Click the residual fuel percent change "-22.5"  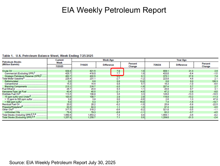click(x=215, y=104)
